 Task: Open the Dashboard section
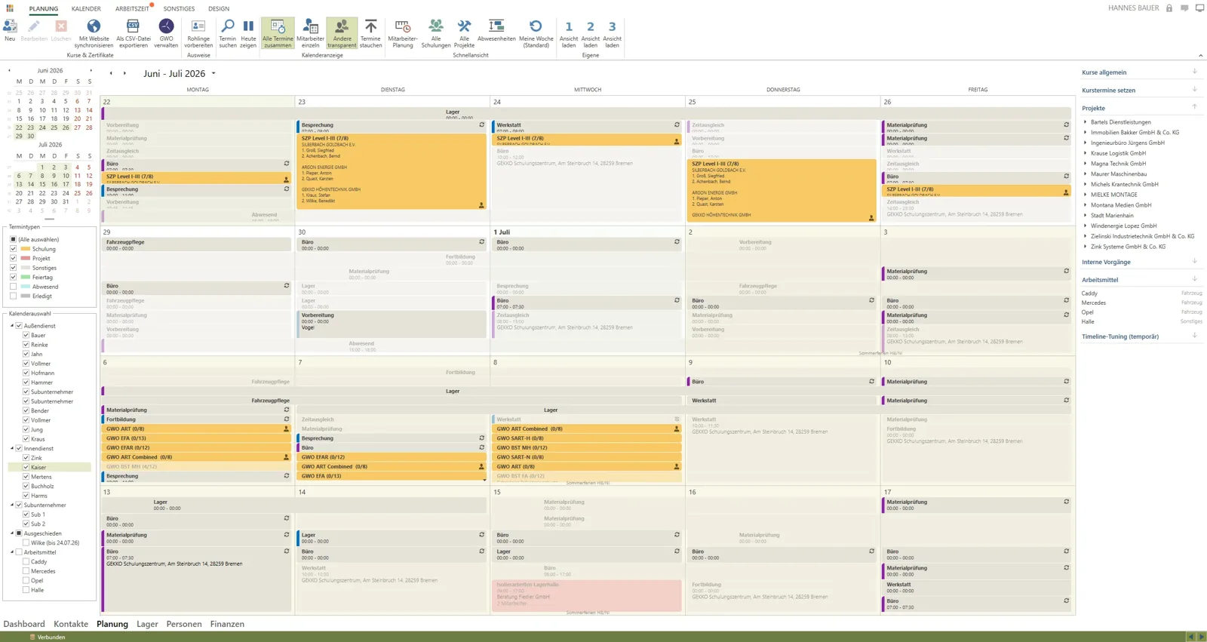tap(24, 624)
